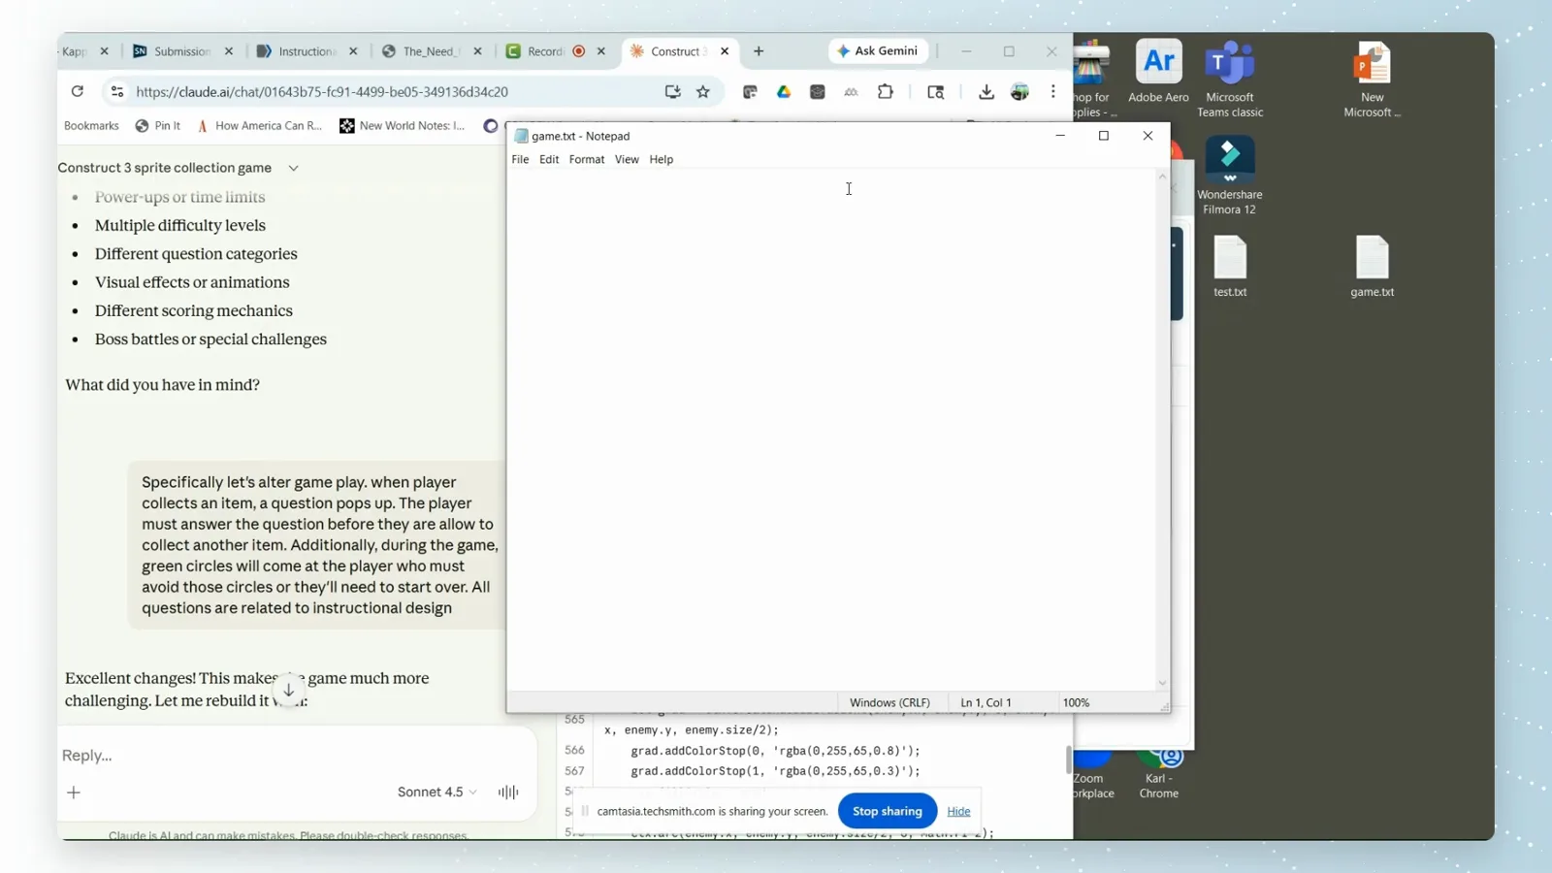Viewport: 1552px width, 873px height.
Task: Switch to the Instruction tab
Action: (x=307, y=51)
